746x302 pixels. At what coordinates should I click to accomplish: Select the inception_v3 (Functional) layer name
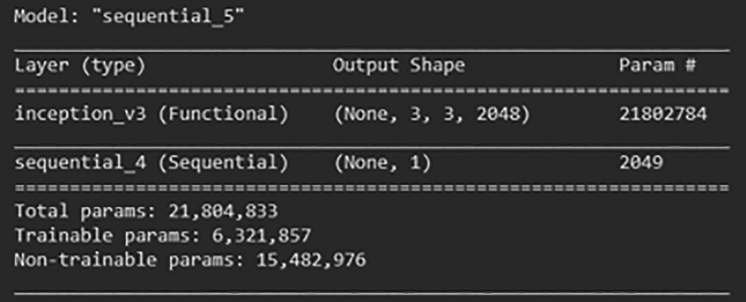(152, 116)
